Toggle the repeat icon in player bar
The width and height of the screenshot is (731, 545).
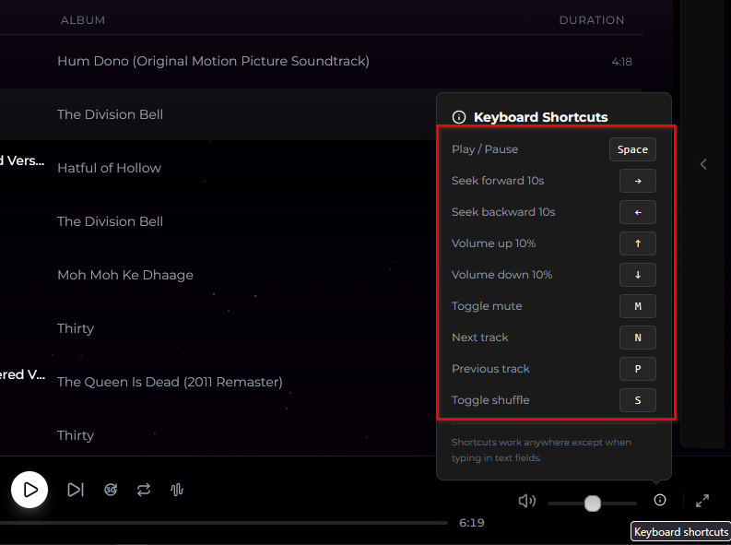pyautogui.click(x=144, y=490)
